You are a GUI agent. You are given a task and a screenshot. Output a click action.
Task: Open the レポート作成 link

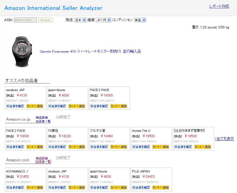click(x=219, y=6)
